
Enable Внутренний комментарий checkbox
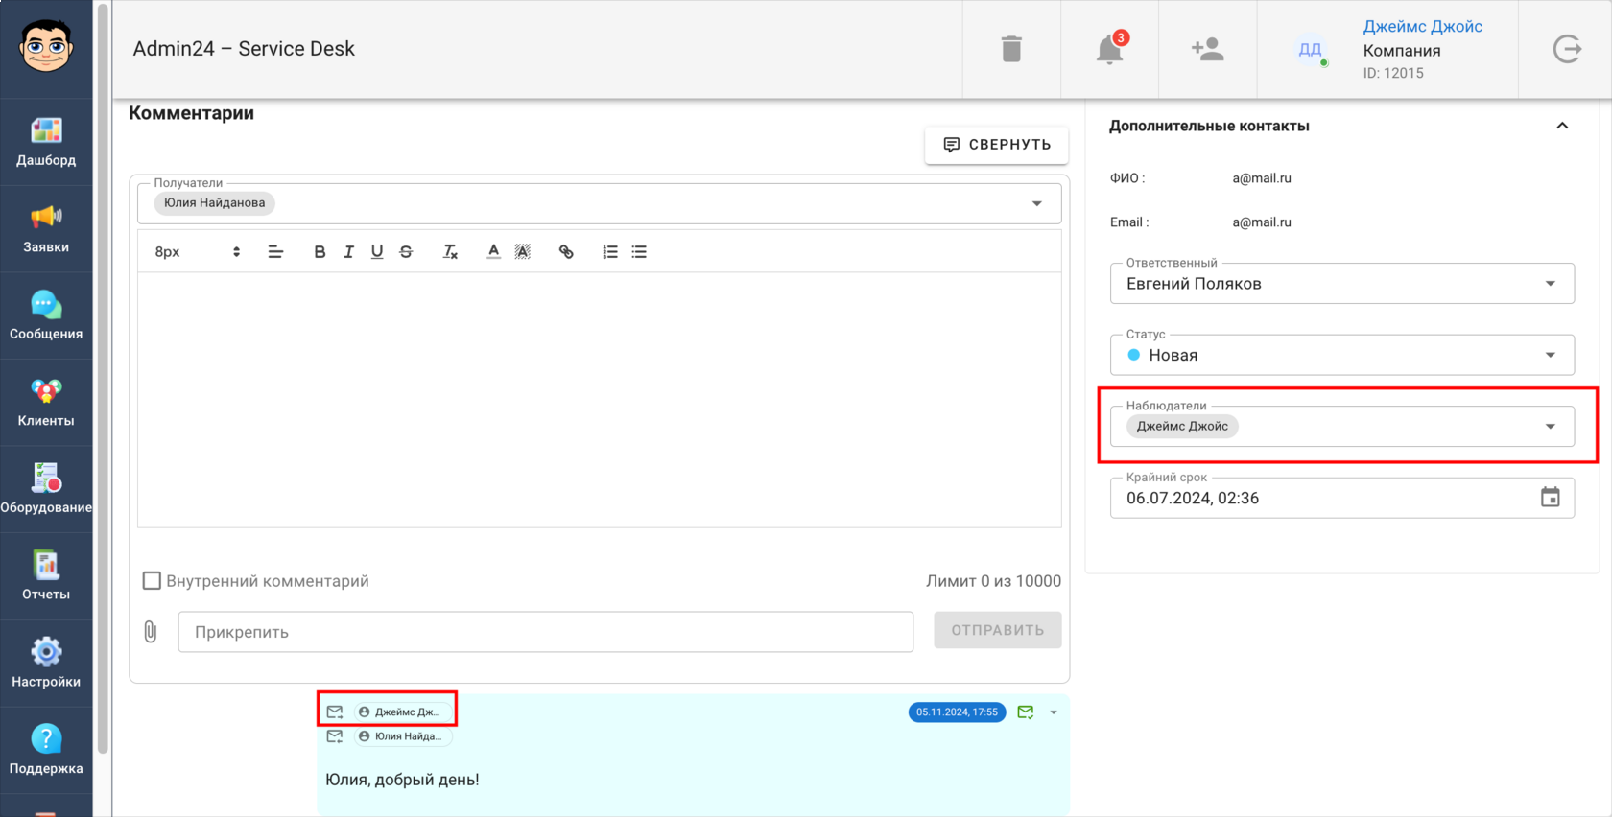pyautogui.click(x=152, y=580)
